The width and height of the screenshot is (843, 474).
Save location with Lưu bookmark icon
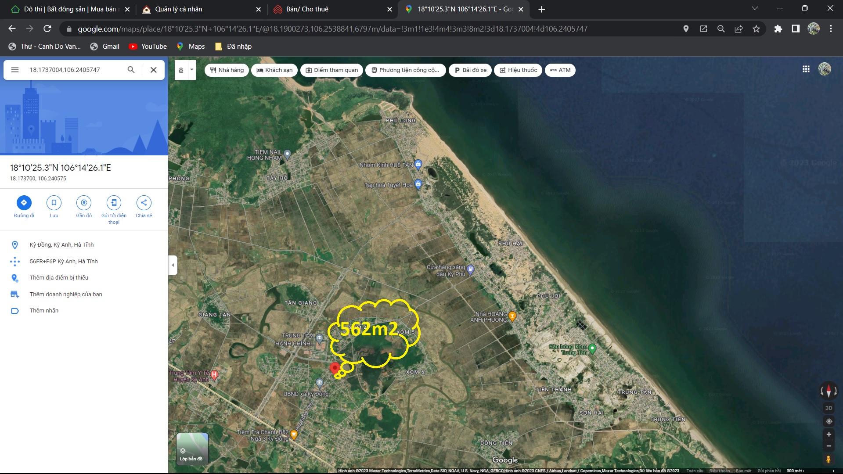point(54,202)
